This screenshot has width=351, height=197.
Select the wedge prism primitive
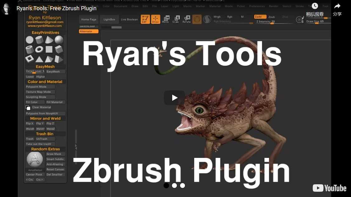(x=59, y=59)
